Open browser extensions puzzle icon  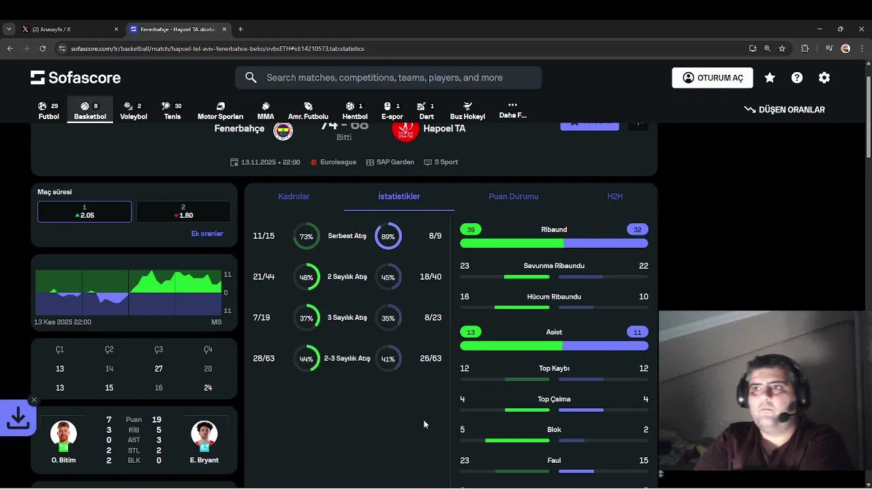[x=805, y=48]
